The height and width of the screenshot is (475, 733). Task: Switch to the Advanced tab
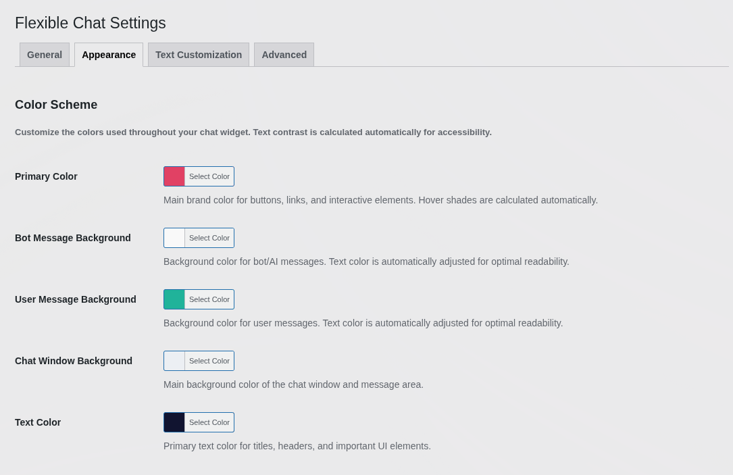pyautogui.click(x=284, y=55)
